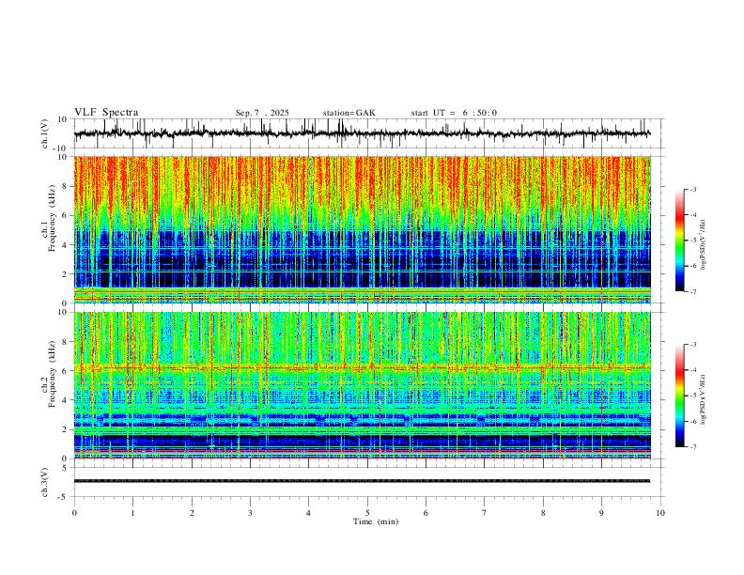The width and height of the screenshot is (744, 575).
Task: Click the ch.3 black horizontal trace
Action: 362,481
